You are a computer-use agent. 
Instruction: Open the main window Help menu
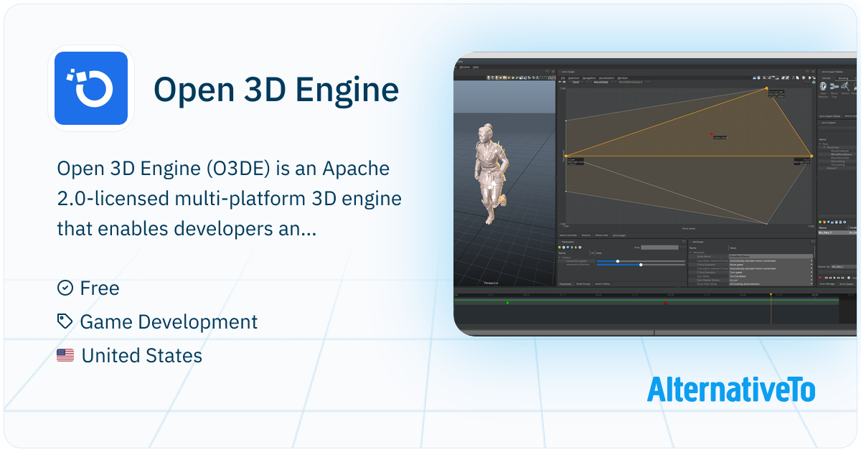point(476,67)
